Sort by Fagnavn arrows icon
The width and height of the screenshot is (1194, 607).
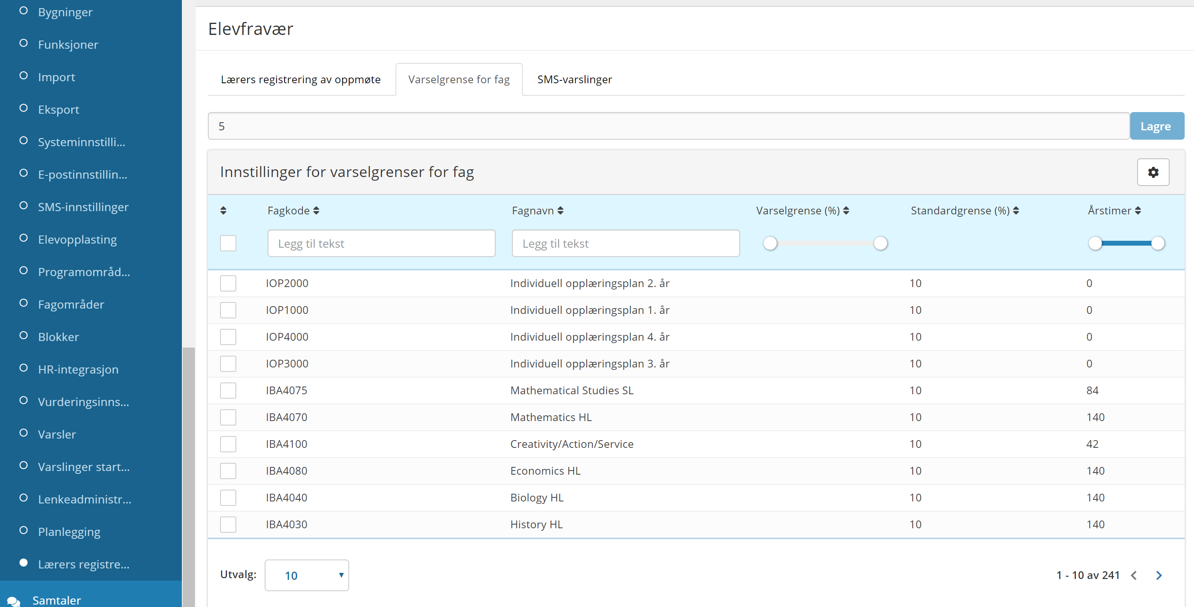(x=560, y=211)
